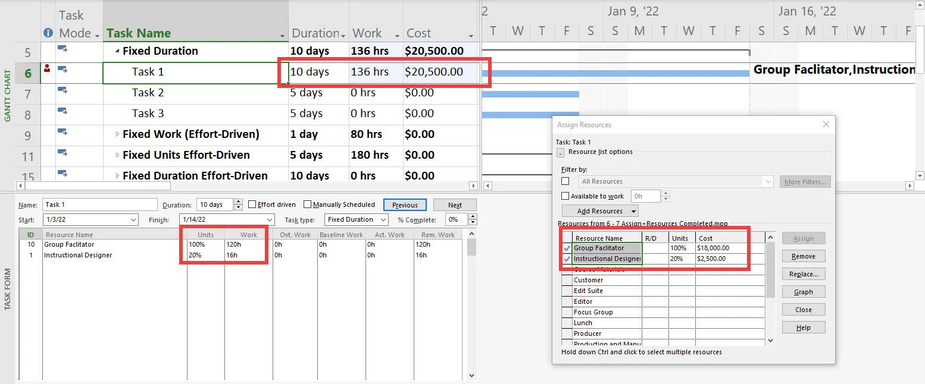This screenshot has height=384, width=925.
Task: Click the More Filters... button
Action: [805, 182]
